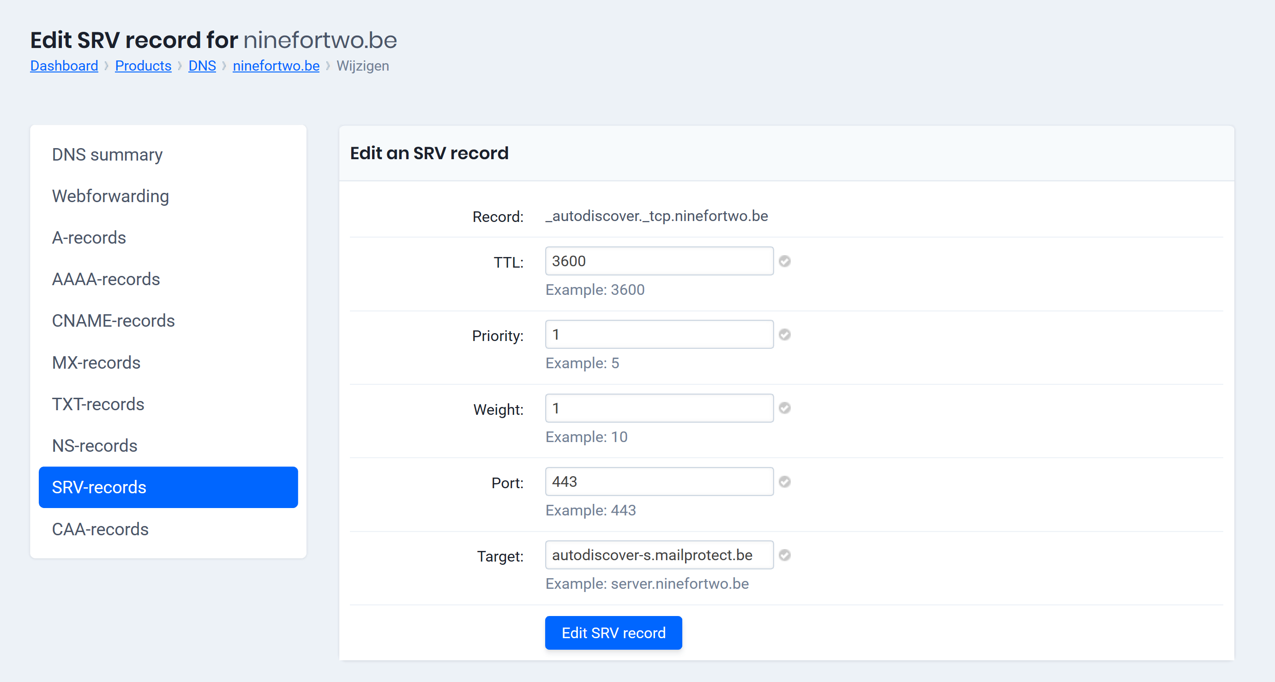Click into the TTL input field

tap(658, 261)
